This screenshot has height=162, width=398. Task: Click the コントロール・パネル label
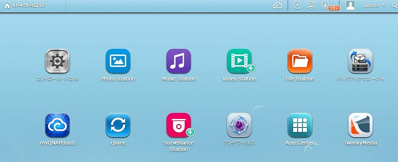coord(57,79)
